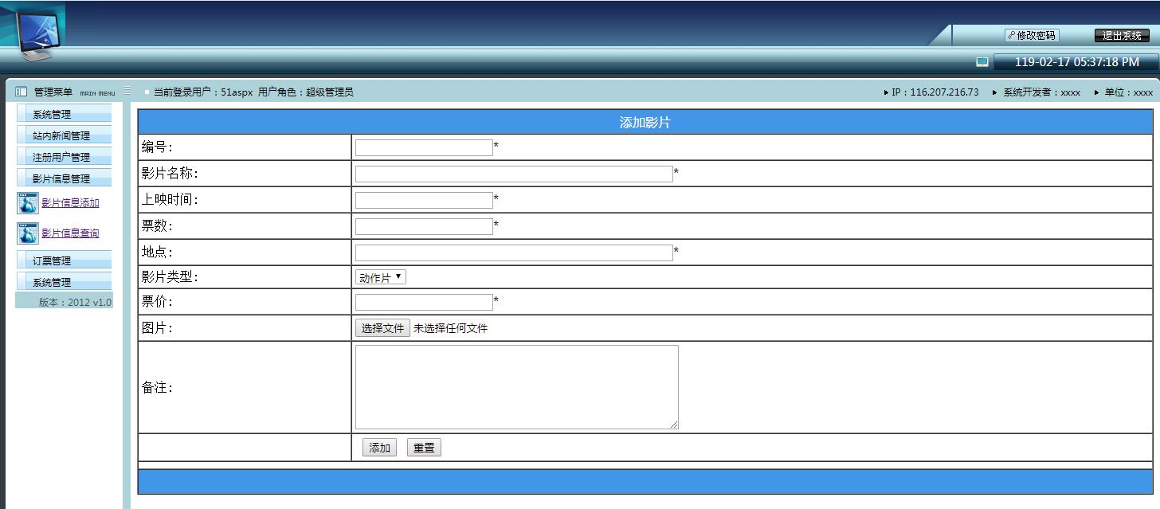This screenshot has height=509, width=1160.
Task: Open the 影片信息管理 menu section
Action: tap(63, 179)
